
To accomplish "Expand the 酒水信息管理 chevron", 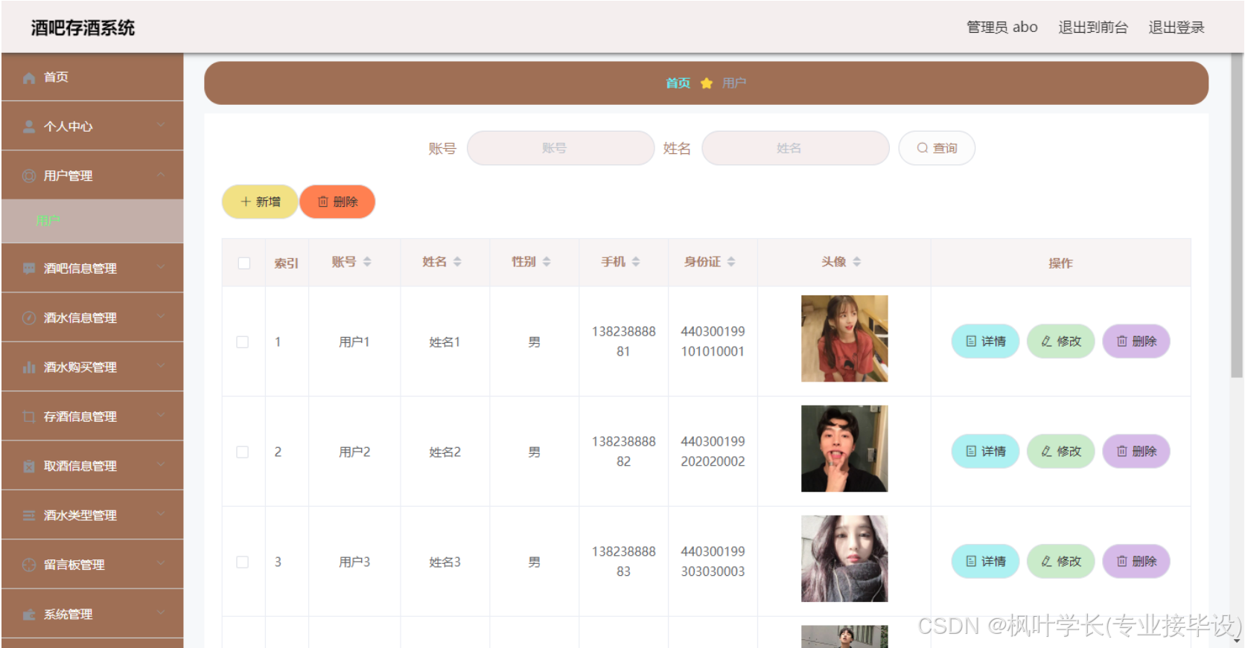I will (161, 317).
